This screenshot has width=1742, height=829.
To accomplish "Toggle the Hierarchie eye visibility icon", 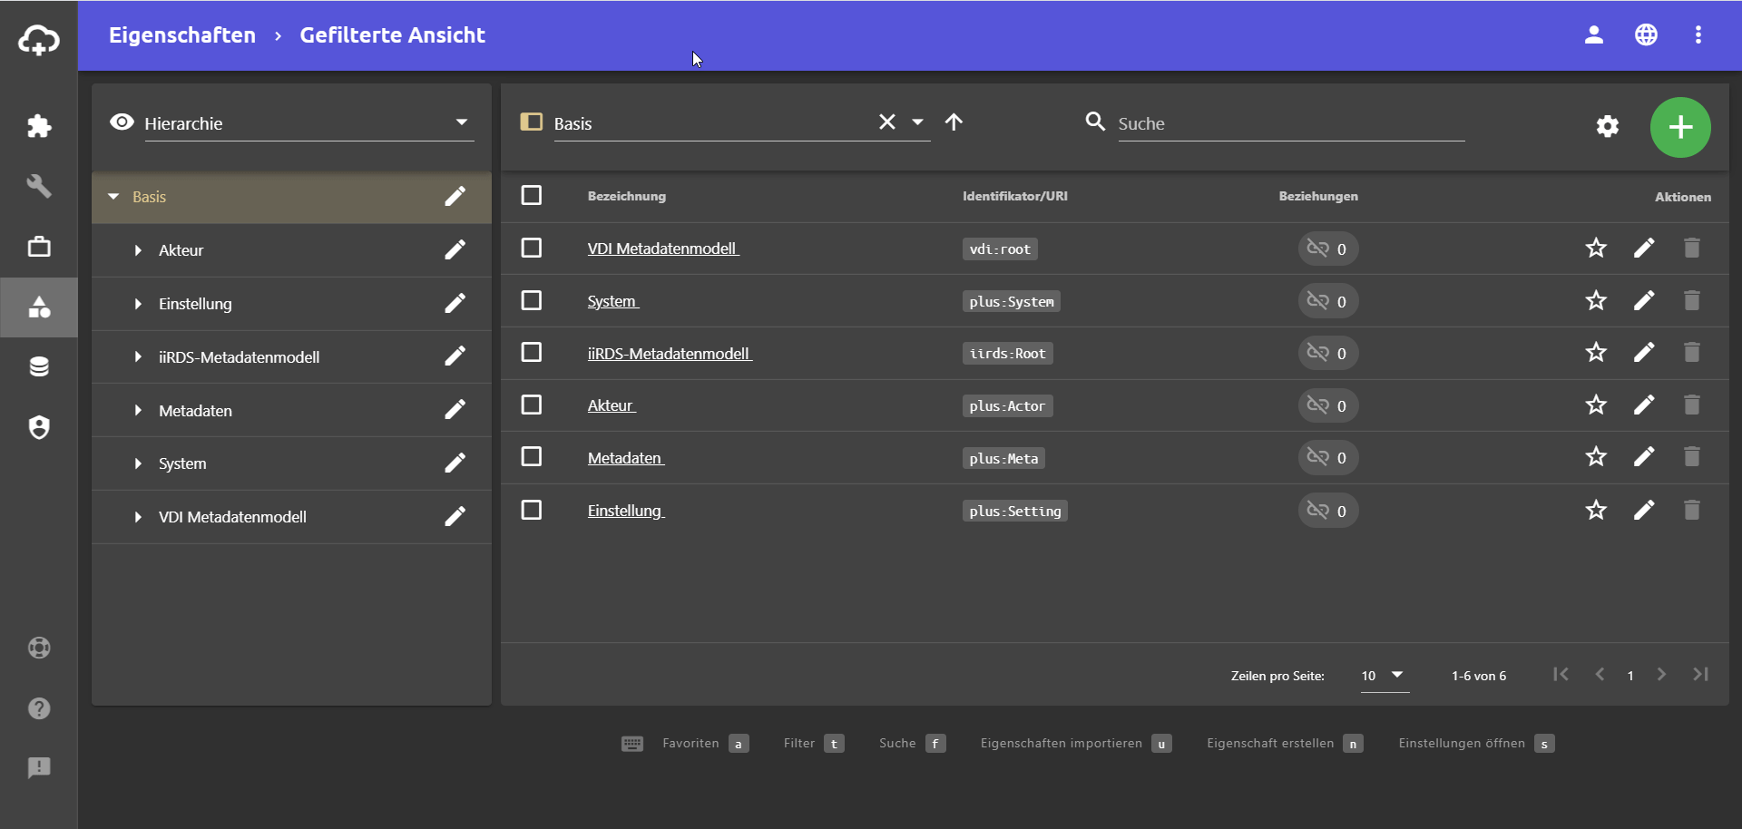I will click(x=122, y=122).
